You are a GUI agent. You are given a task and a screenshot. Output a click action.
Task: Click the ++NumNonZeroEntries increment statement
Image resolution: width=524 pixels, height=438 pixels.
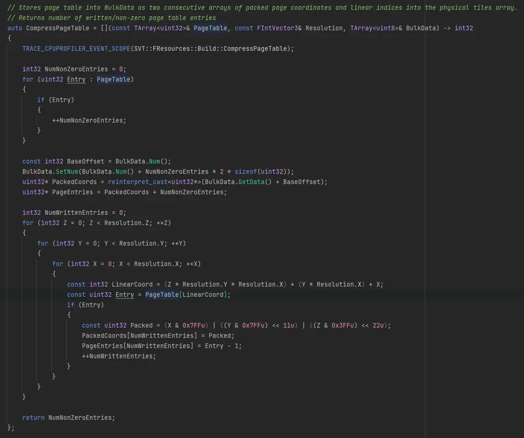pos(89,120)
